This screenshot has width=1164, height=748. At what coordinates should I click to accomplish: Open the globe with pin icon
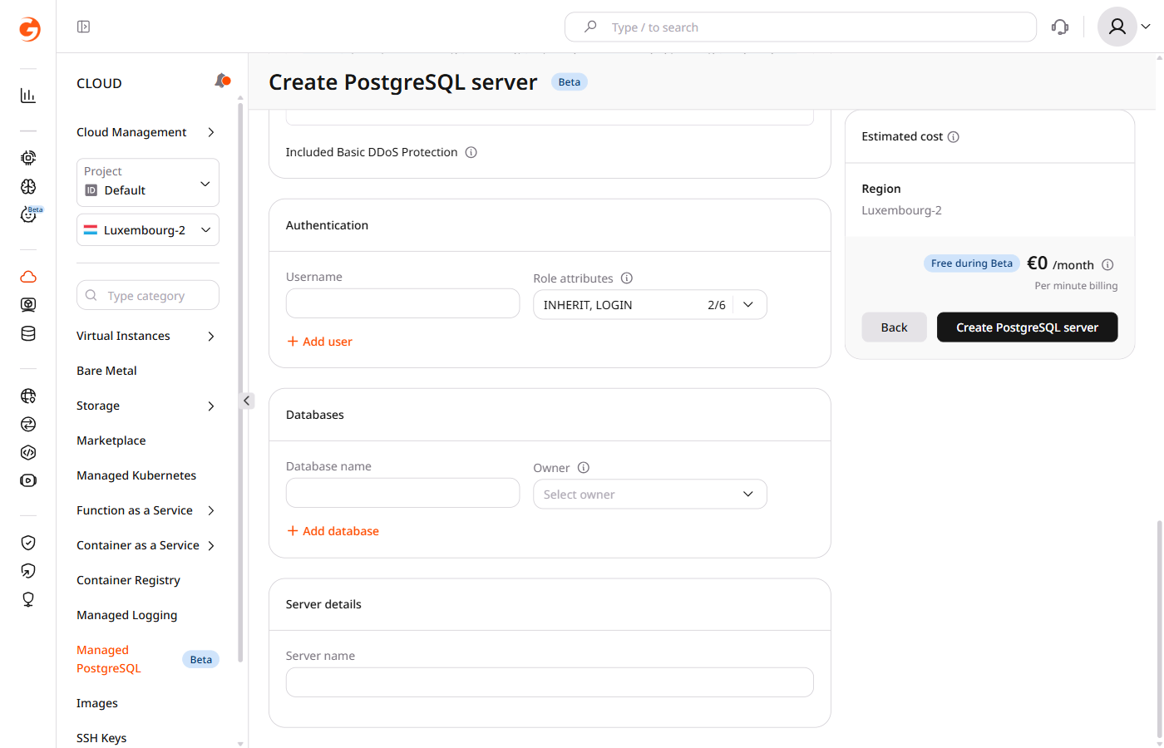coord(28,396)
